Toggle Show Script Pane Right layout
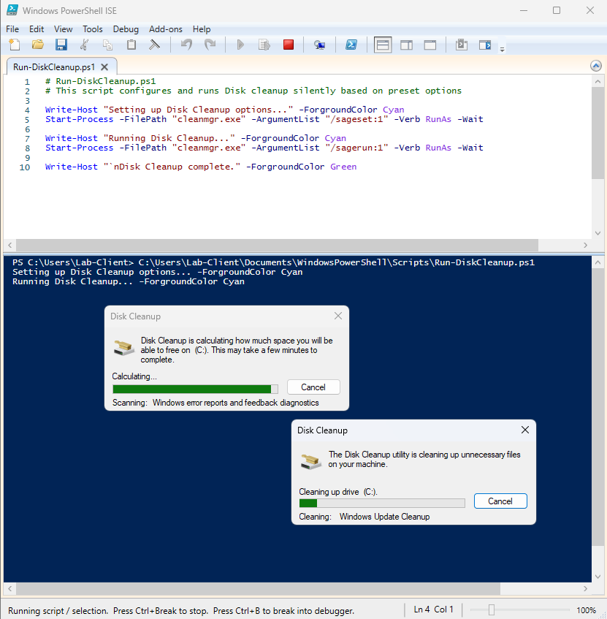607x619 pixels. 406,45
